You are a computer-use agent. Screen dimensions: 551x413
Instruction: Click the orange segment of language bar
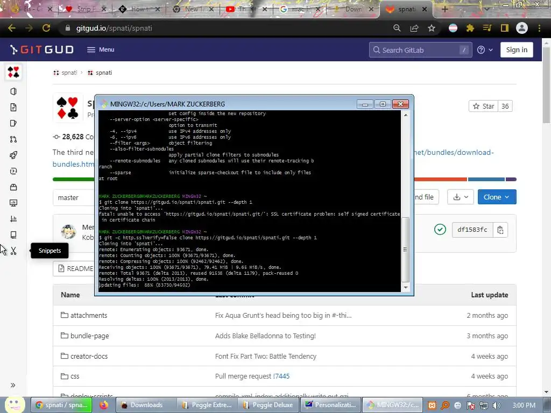pos(441,180)
